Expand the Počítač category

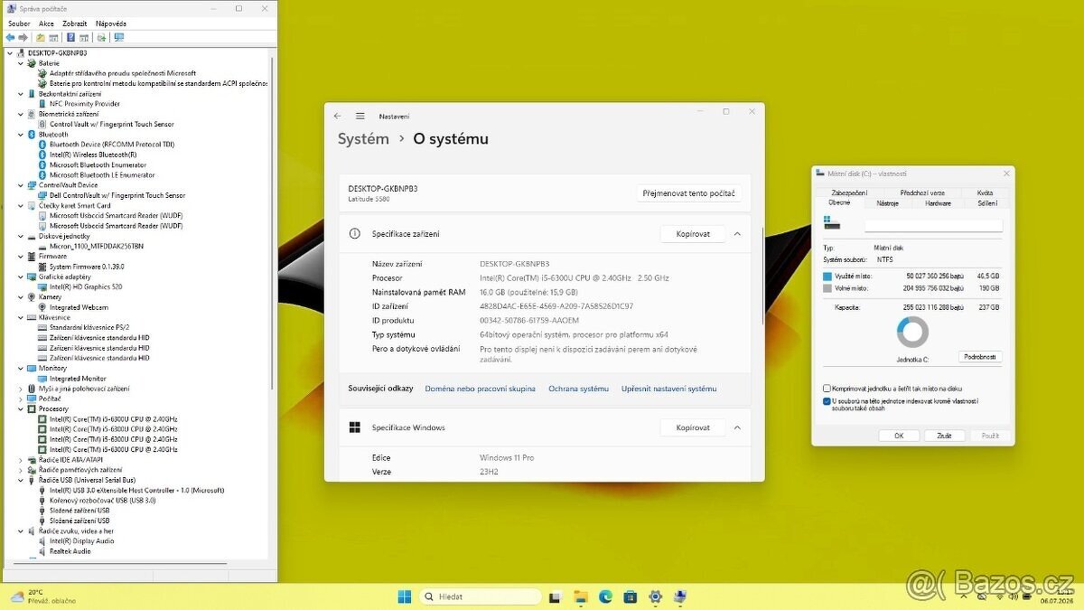[x=21, y=399]
